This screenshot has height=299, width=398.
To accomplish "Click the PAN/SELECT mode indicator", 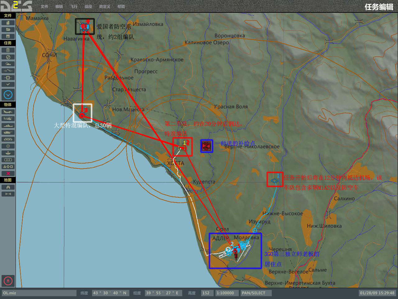I will pyautogui.click(x=256, y=293).
